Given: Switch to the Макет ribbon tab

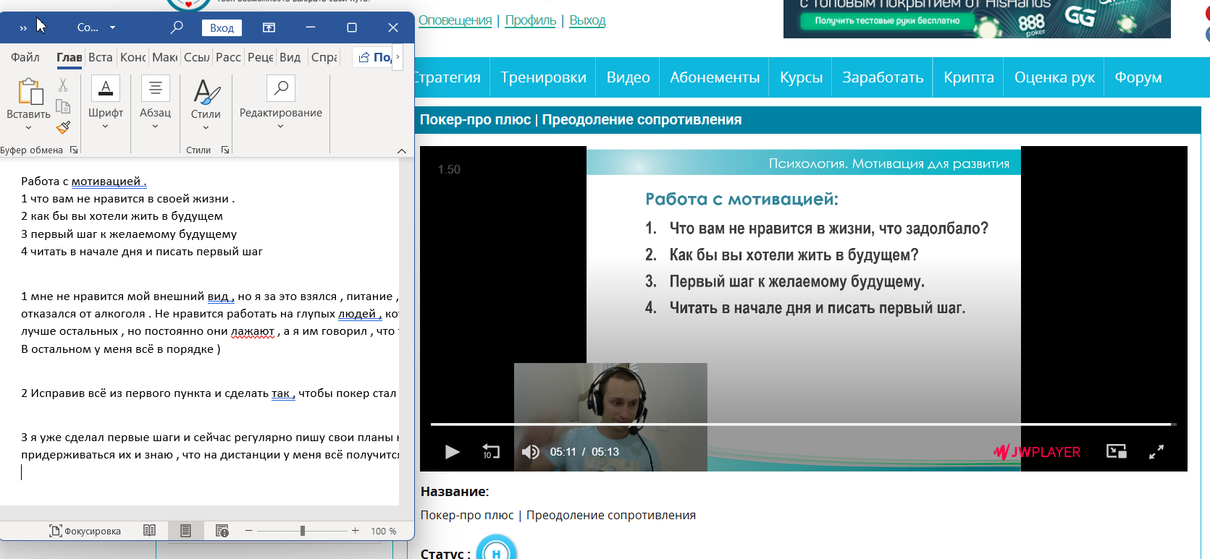Looking at the screenshot, I should pyautogui.click(x=164, y=57).
